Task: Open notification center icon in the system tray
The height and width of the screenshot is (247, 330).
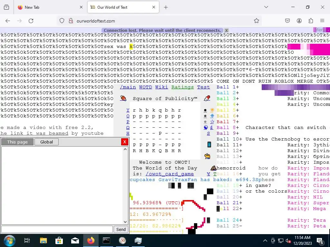Action: point(320,241)
